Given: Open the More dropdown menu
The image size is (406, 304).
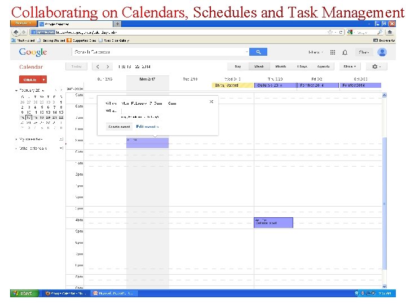Looking at the screenshot, I should [350, 66].
